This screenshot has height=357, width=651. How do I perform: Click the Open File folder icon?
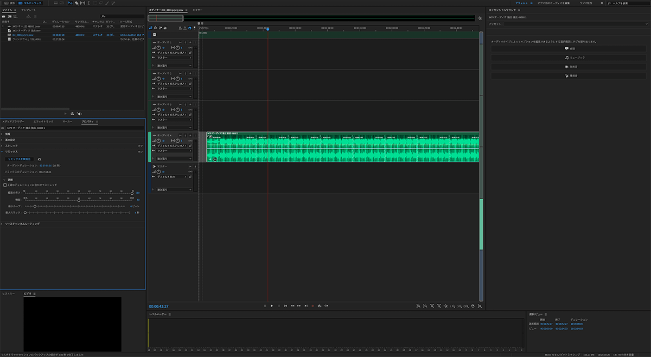(x=3, y=16)
